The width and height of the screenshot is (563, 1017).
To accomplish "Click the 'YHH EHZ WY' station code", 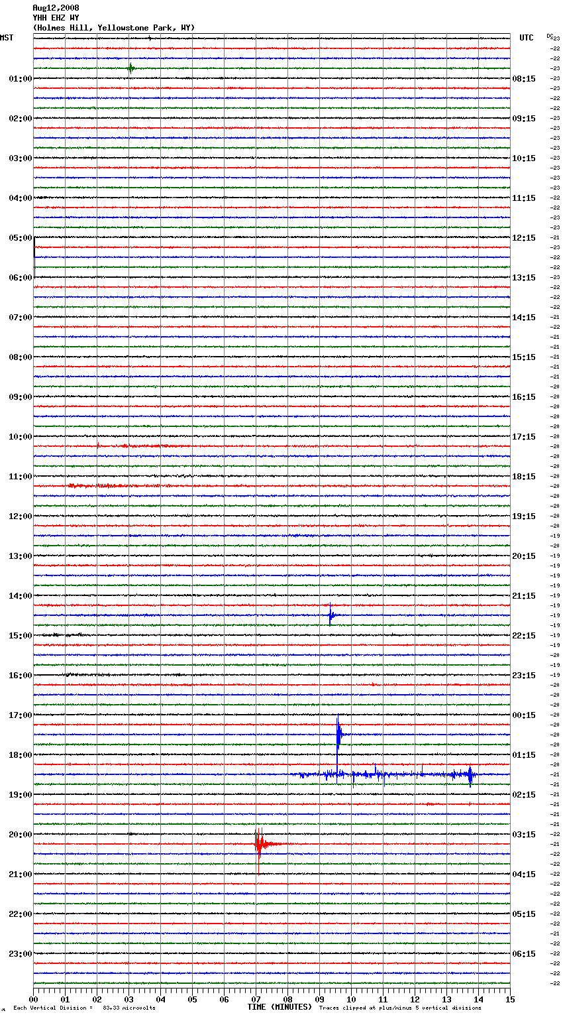I will click(x=56, y=18).
